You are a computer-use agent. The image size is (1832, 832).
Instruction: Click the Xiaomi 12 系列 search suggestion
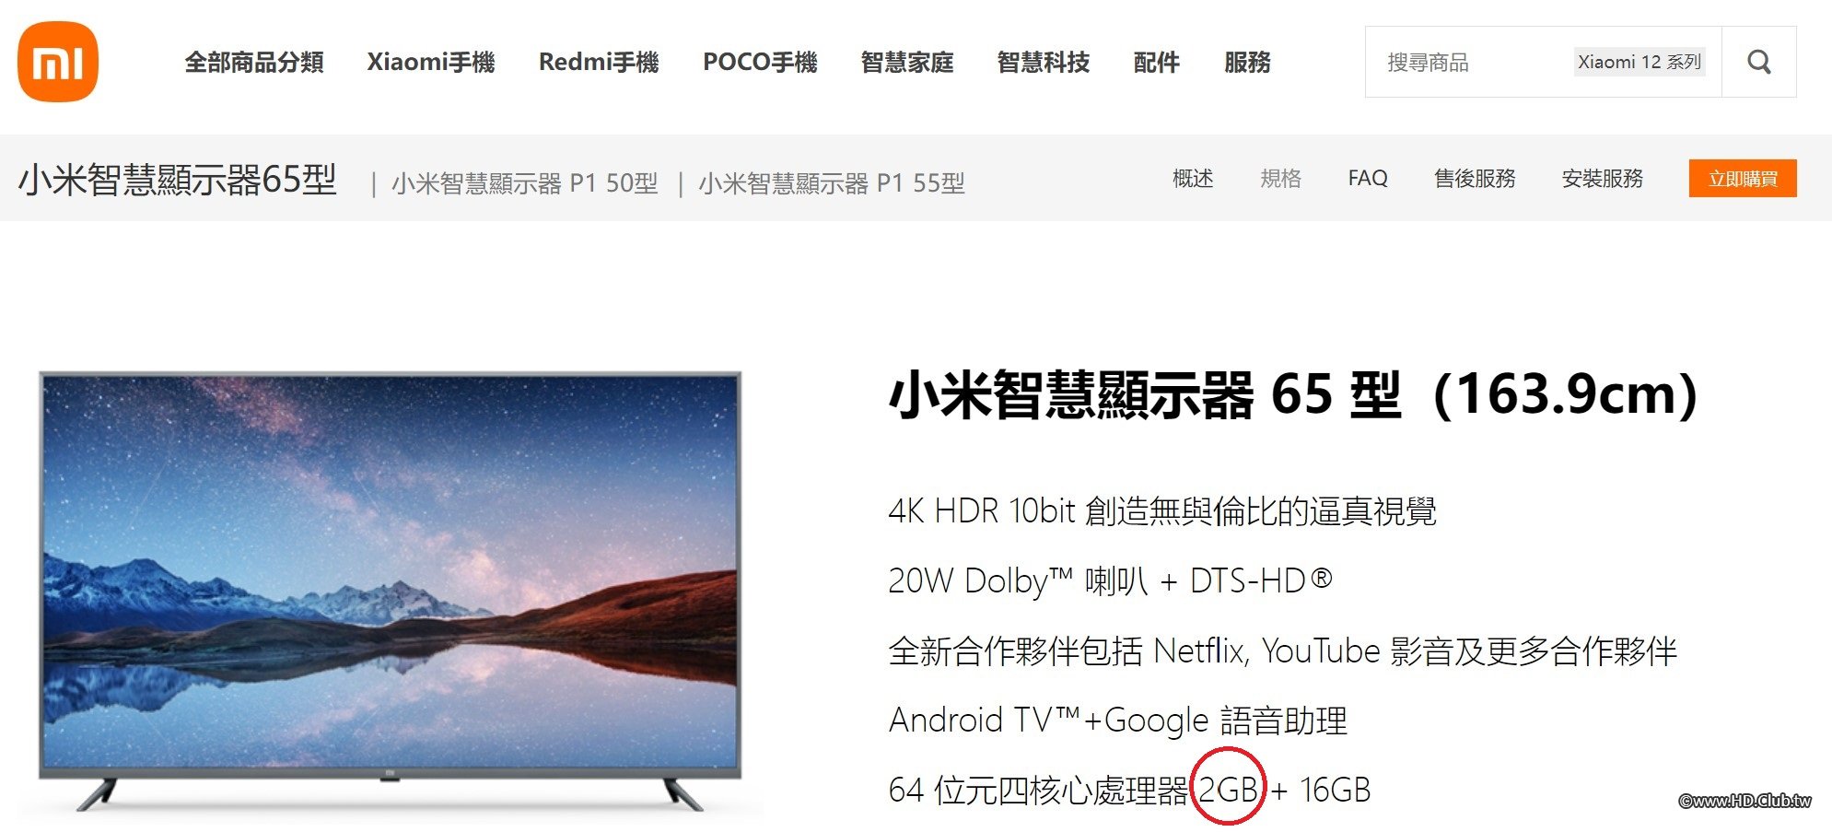pos(1639,62)
